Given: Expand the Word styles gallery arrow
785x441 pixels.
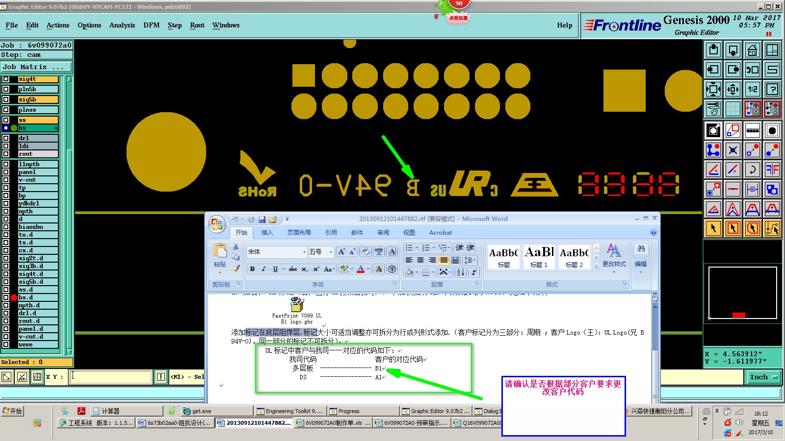Looking at the screenshot, I should [597, 267].
